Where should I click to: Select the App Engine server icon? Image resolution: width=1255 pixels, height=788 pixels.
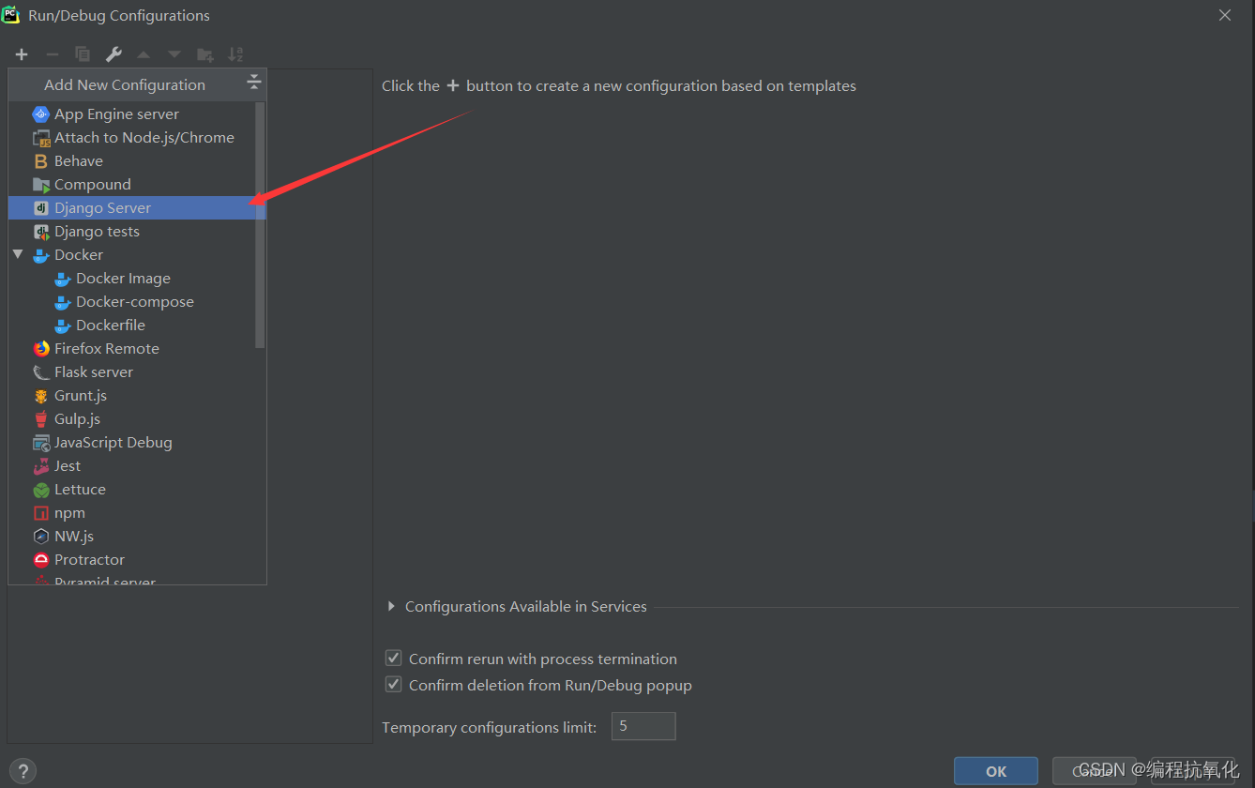41,114
